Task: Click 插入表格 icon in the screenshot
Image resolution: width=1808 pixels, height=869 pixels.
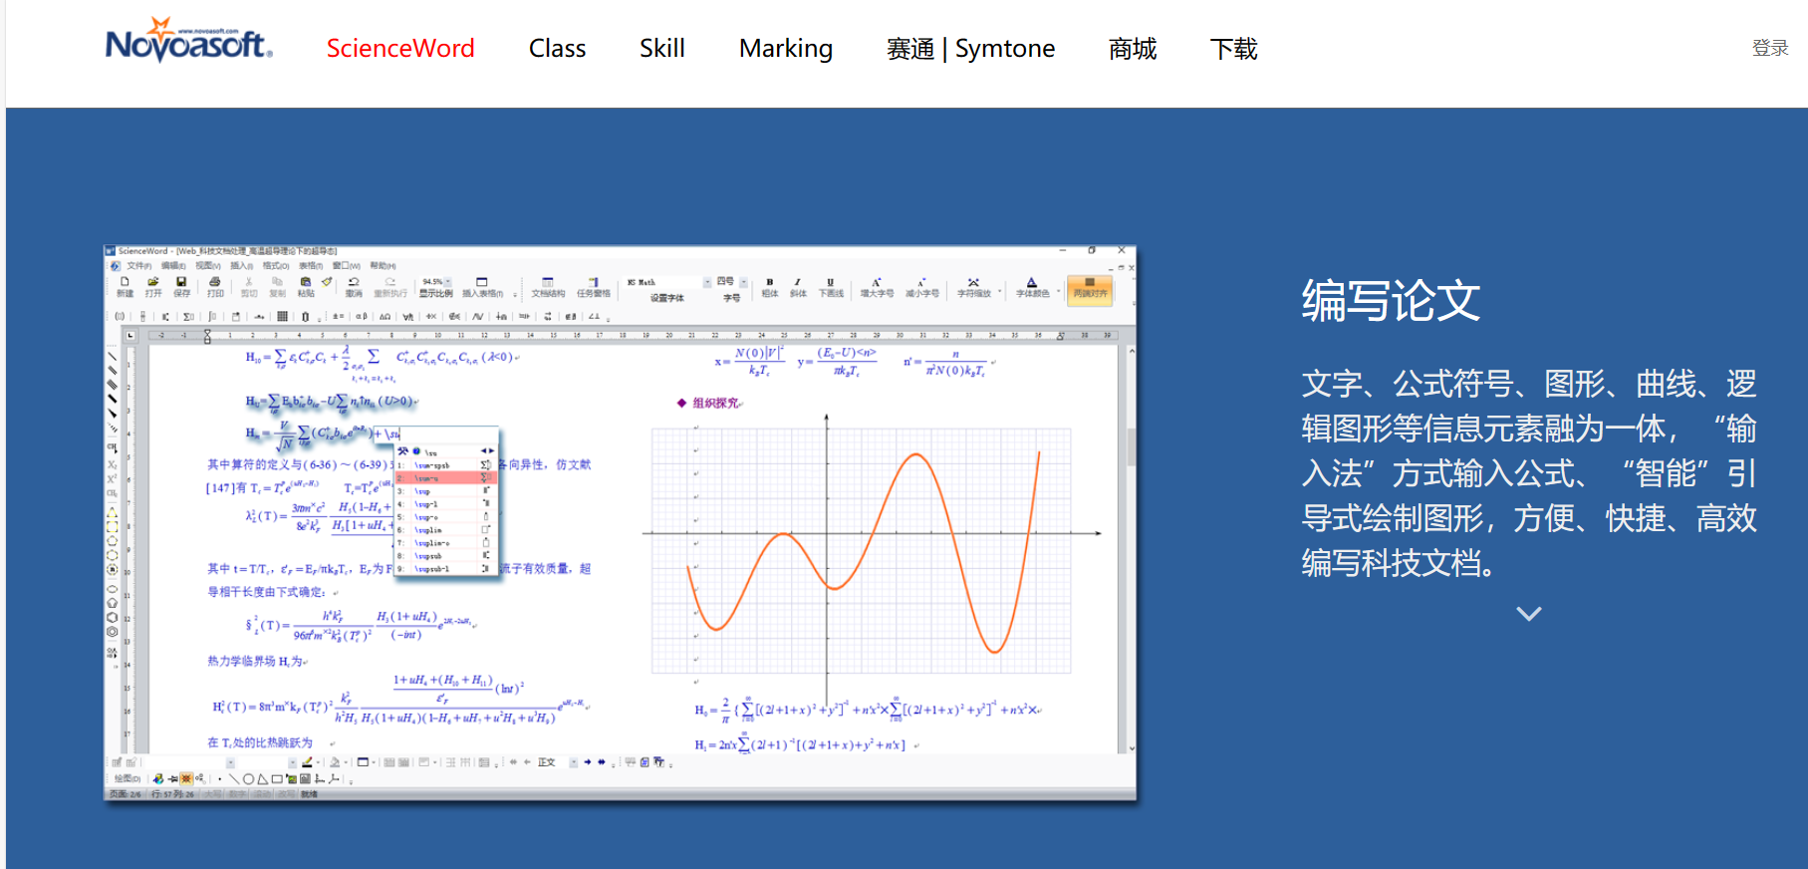Action: [482, 287]
